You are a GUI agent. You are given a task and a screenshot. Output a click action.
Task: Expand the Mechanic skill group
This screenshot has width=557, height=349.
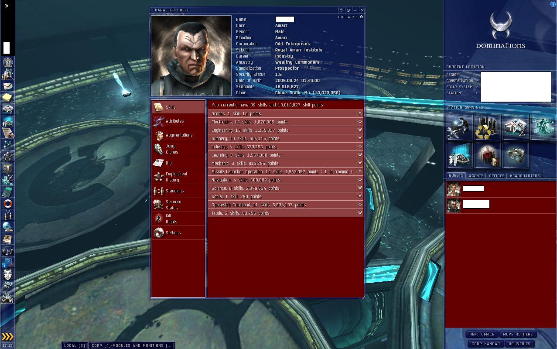360,163
